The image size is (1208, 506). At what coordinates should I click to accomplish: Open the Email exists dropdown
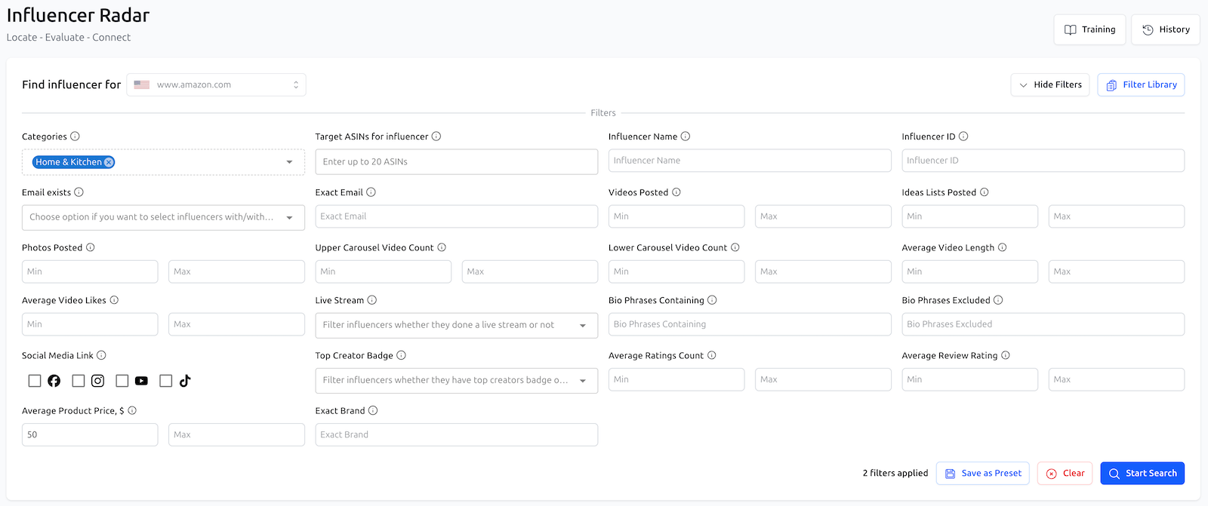[x=163, y=217]
